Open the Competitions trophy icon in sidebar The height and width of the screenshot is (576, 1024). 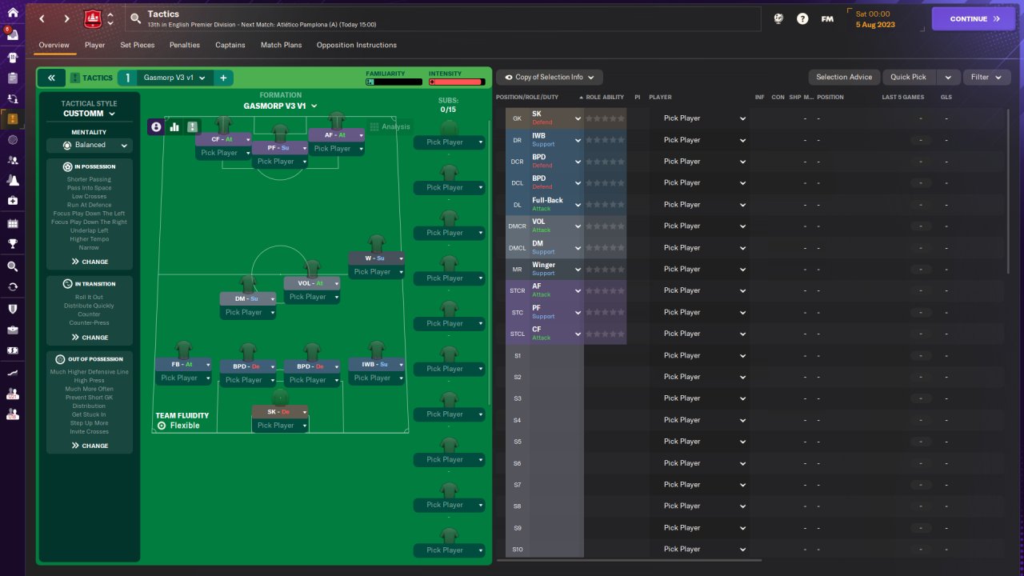click(x=12, y=244)
